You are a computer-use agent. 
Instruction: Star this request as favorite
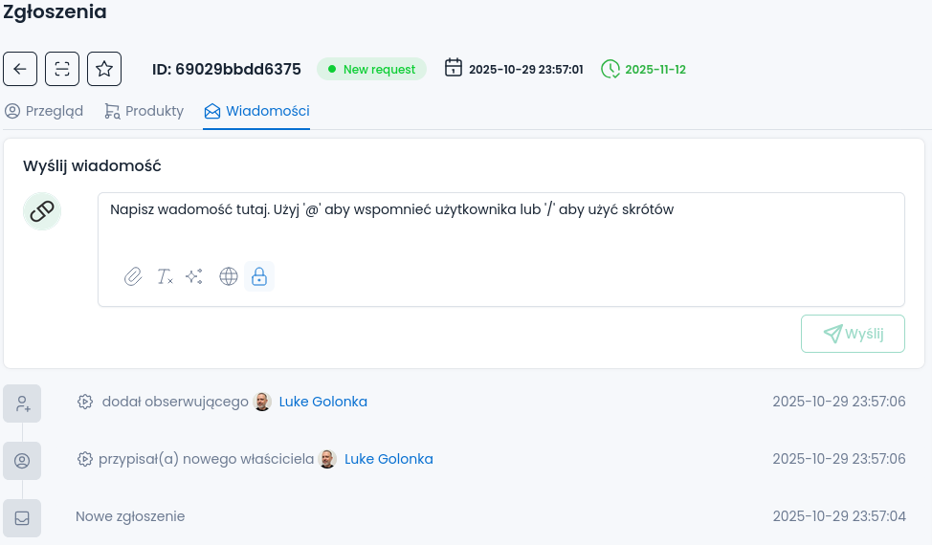click(x=104, y=69)
